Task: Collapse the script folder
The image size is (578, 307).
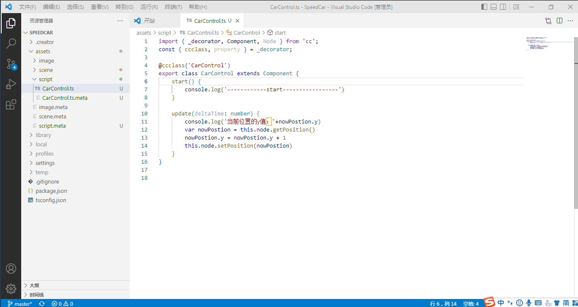Action: (x=75, y=79)
